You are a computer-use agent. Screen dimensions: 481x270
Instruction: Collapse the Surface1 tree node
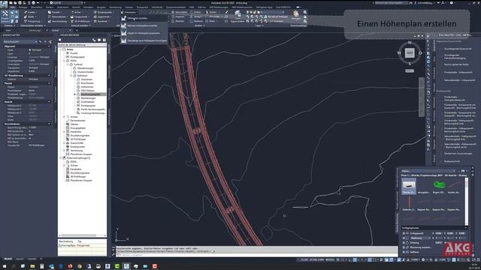click(x=68, y=64)
